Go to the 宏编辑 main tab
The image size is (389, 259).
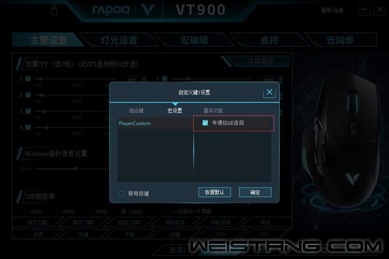194,40
